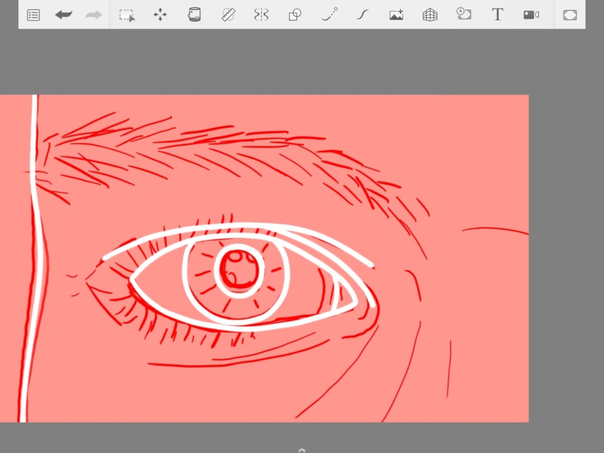
Task: Select the text tool
Action: (x=497, y=15)
